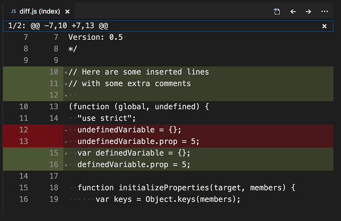The height and width of the screenshot is (221, 341).
Task: Jump to next change with the right arrow
Action: pos(308,11)
